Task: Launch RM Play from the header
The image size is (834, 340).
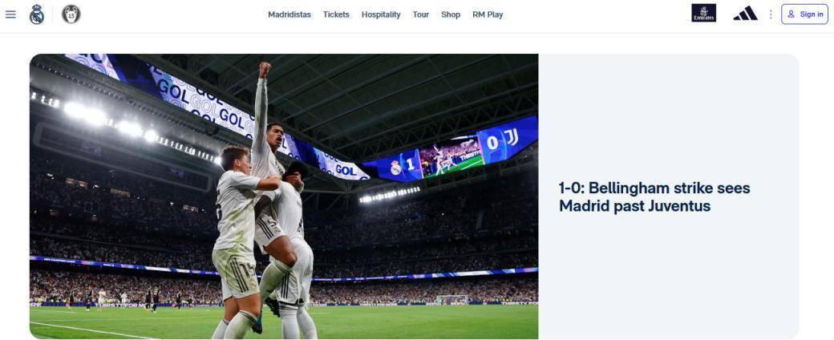Action: point(488,14)
